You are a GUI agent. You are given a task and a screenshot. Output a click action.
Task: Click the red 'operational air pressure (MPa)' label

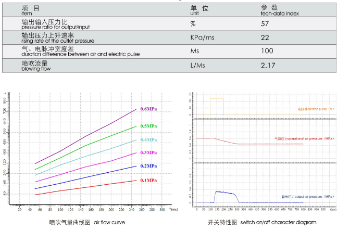click(304, 139)
